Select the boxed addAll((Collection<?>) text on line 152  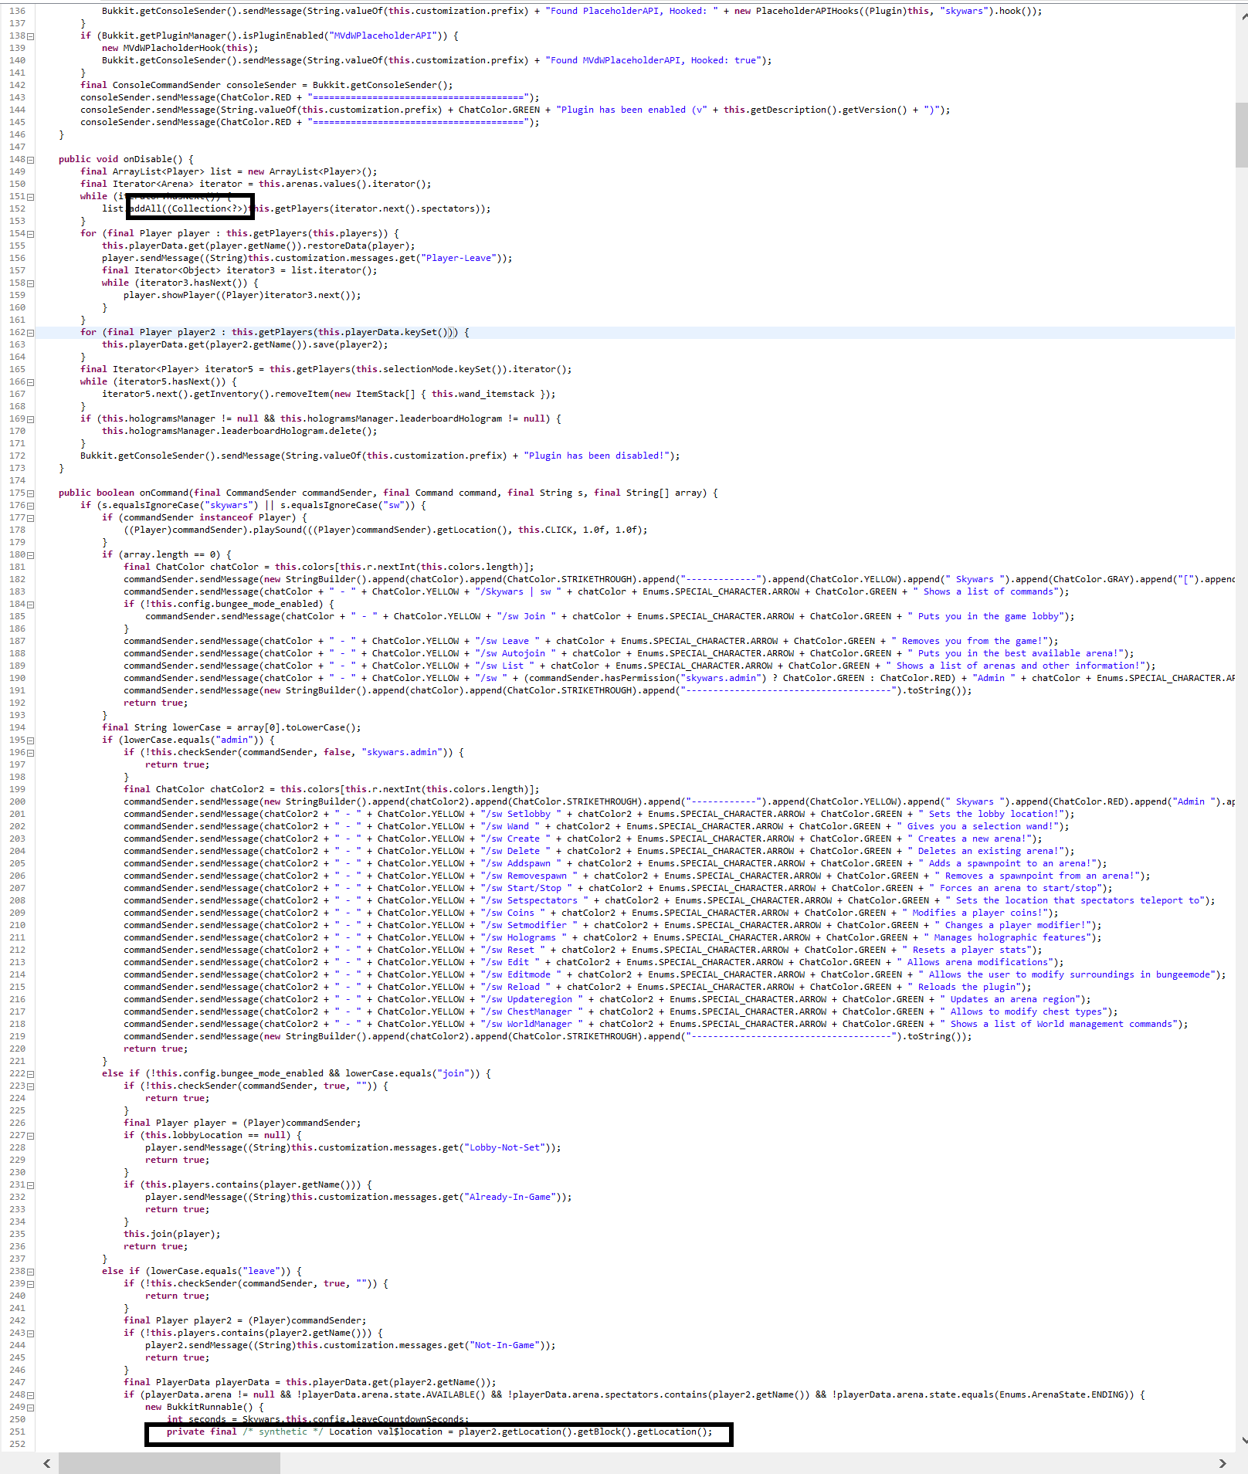190,208
